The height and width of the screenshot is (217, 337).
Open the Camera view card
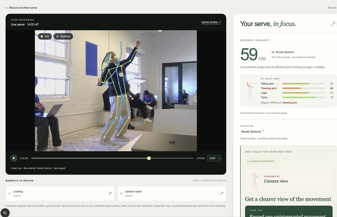(289, 180)
